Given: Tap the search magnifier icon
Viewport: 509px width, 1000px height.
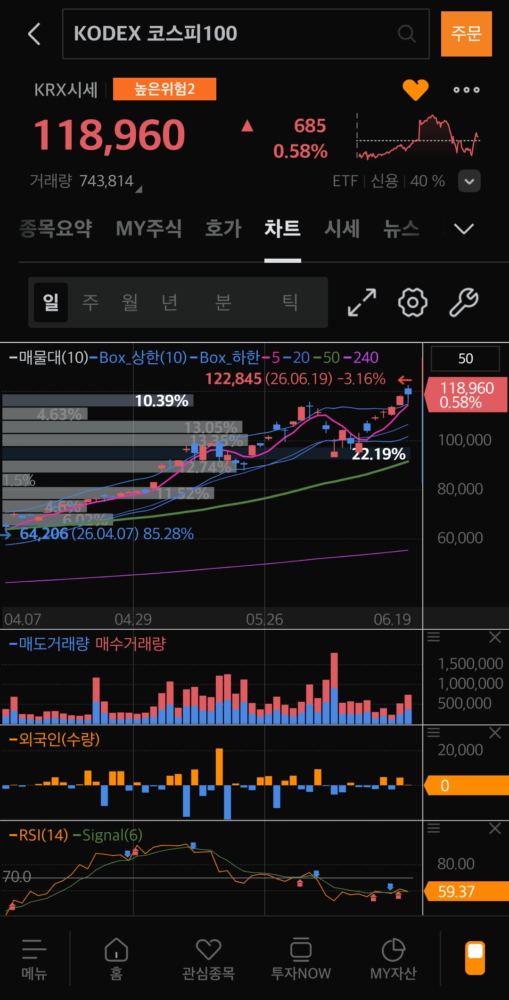Looking at the screenshot, I should tap(407, 34).
